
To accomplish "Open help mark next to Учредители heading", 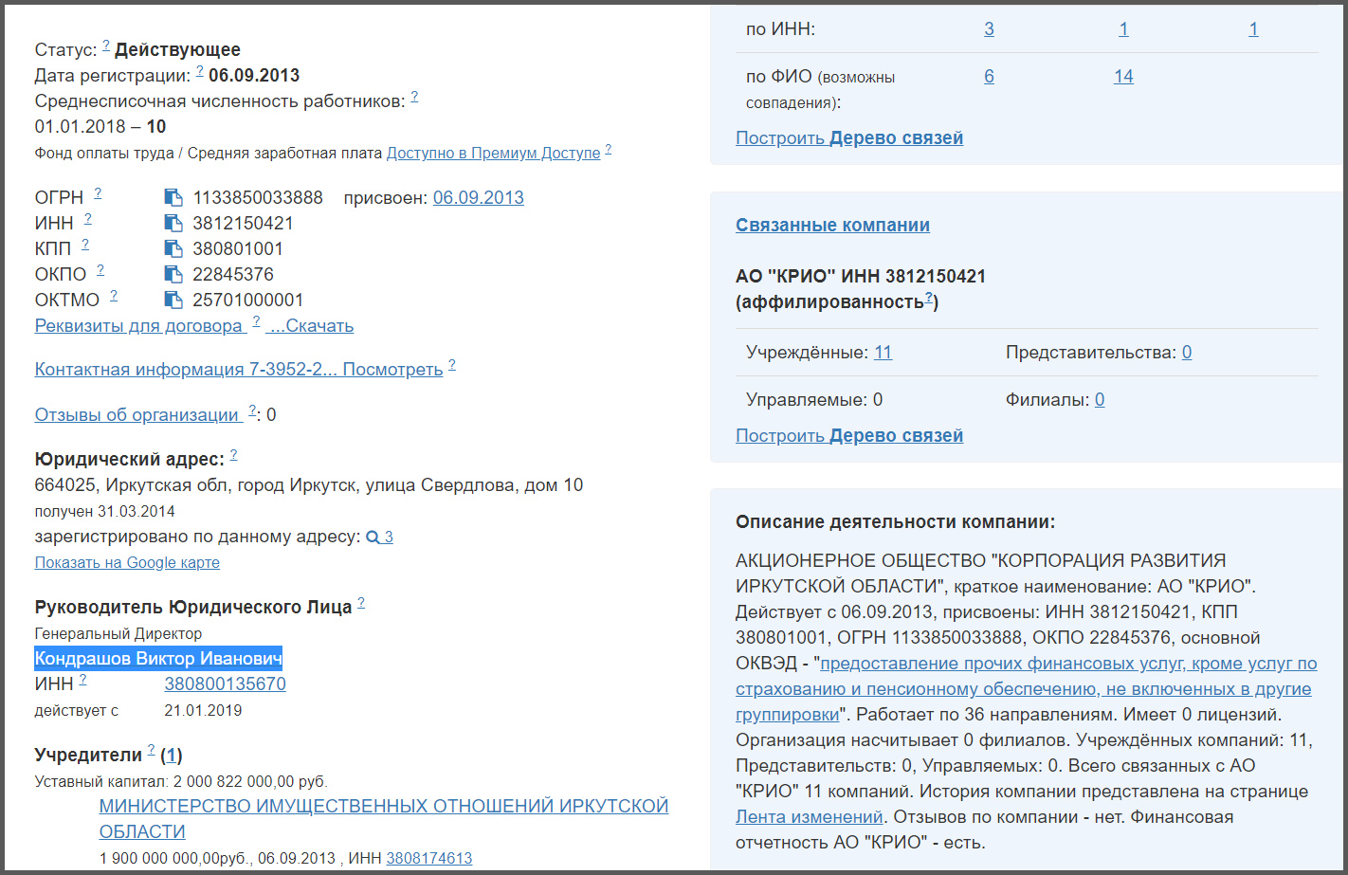I will (x=152, y=750).
